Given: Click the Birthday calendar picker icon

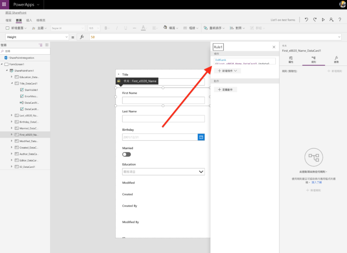Looking at the screenshot, I should [201, 137].
